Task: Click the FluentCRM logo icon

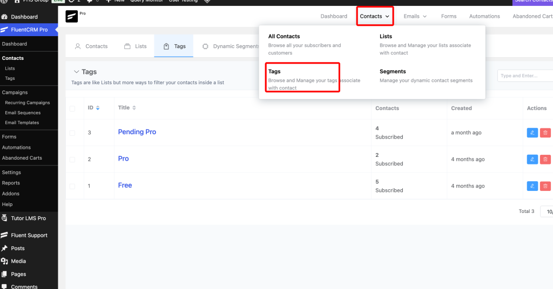Action: click(72, 16)
